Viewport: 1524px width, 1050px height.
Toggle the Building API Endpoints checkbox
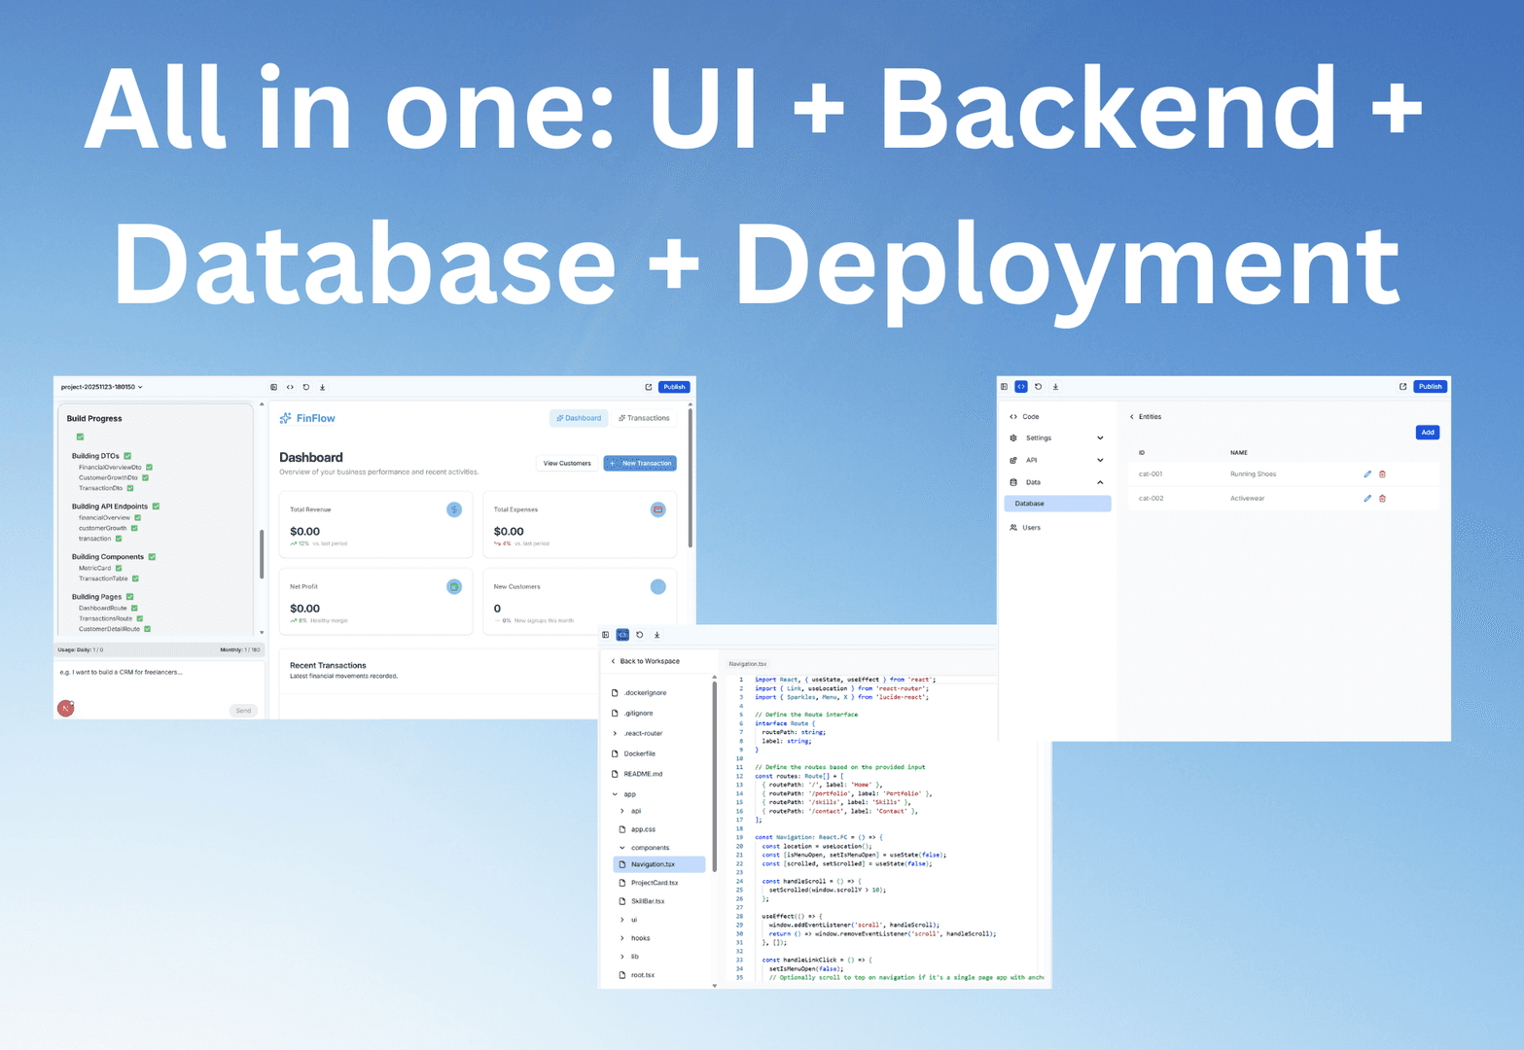tap(156, 507)
